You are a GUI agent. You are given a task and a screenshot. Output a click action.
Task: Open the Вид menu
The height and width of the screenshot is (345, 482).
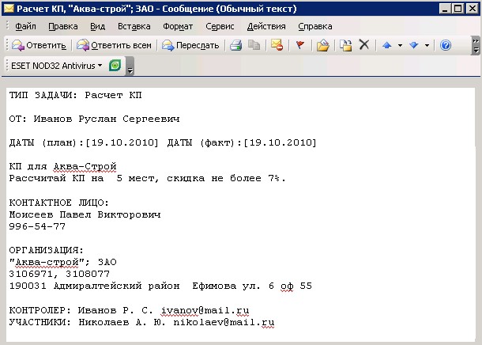pyautogui.click(x=97, y=27)
